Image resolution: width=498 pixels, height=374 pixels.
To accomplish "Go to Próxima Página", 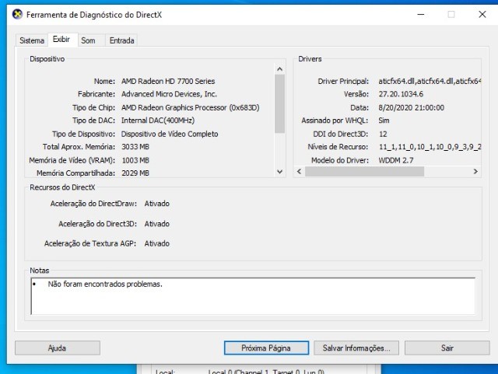I will pos(266,348).
